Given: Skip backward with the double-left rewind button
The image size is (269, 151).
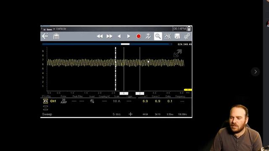Looking at the screenshot, I should (x=100, y=36).
